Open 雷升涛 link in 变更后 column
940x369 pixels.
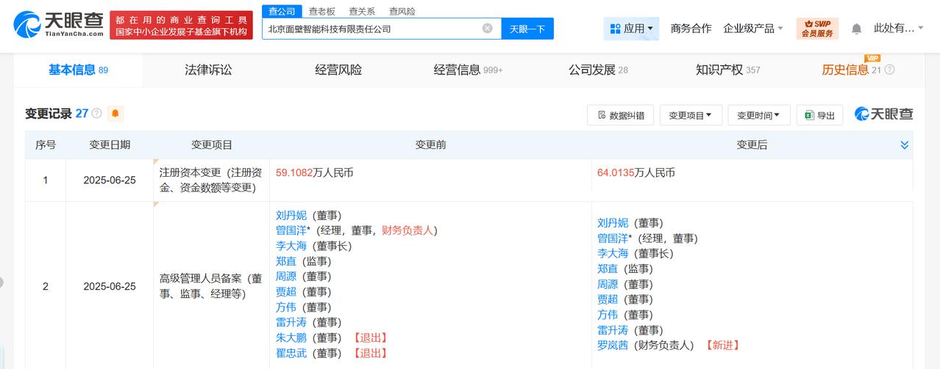pyautogui.click(x=613, y=330)
